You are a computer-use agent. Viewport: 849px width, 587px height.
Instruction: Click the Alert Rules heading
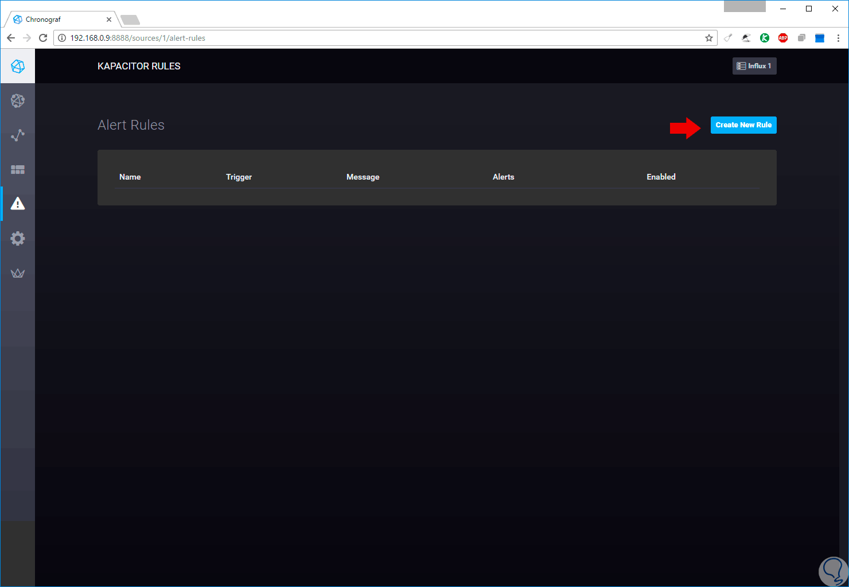pyautogui.click(x=131, y=125)
